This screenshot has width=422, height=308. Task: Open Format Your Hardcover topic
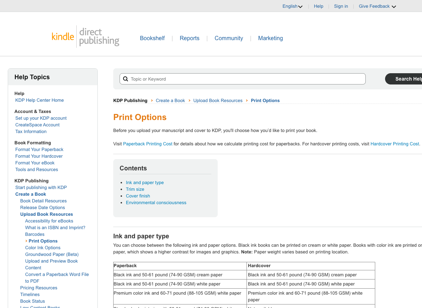click(39, 156)
